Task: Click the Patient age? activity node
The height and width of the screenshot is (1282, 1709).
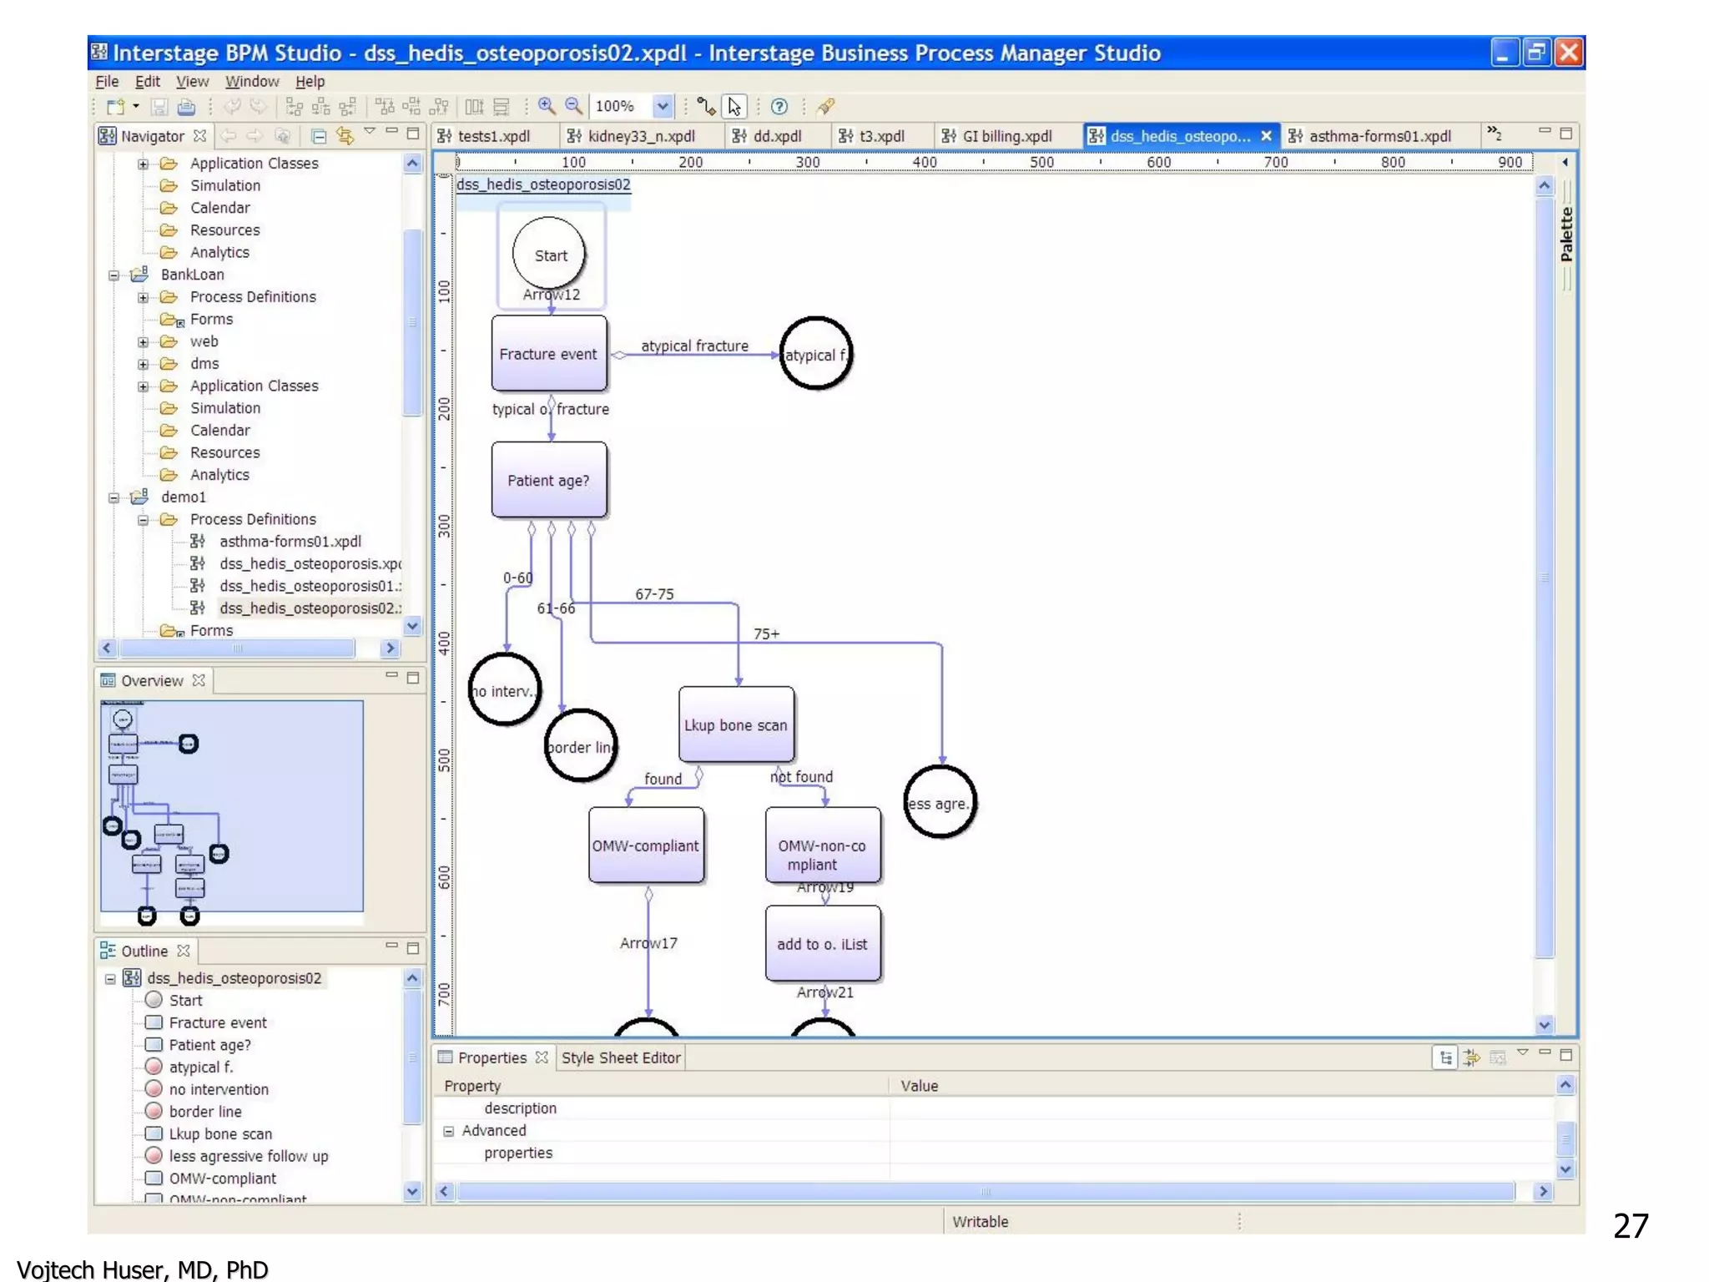Action: [548, 481]
